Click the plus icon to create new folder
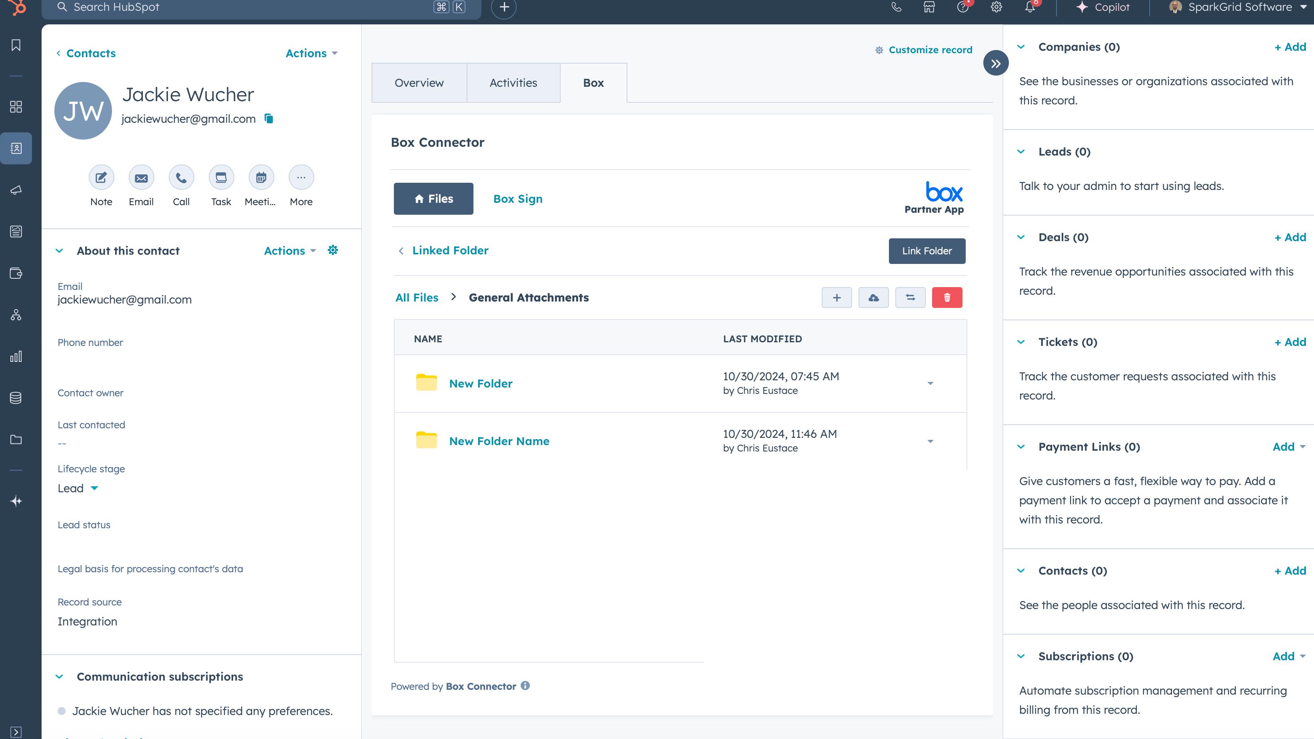Viewport: 1314px width, 739px height. 837,298
